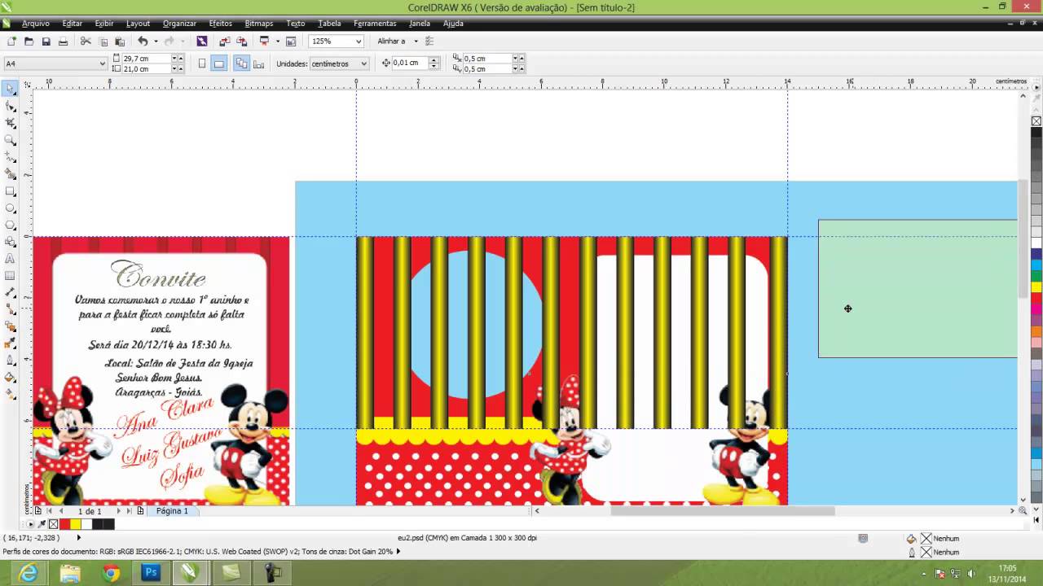Open the Efeitos menu
The width and height of the screenshot is (1043, 586).
click(221, 24)
